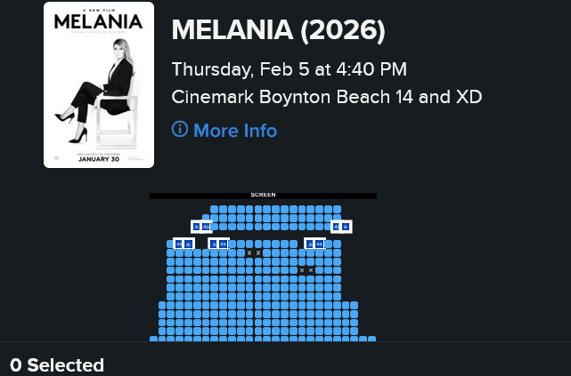Select the top-left wheelchair accessible seat pair
The image size is (571, 376).
click(201, 227)
